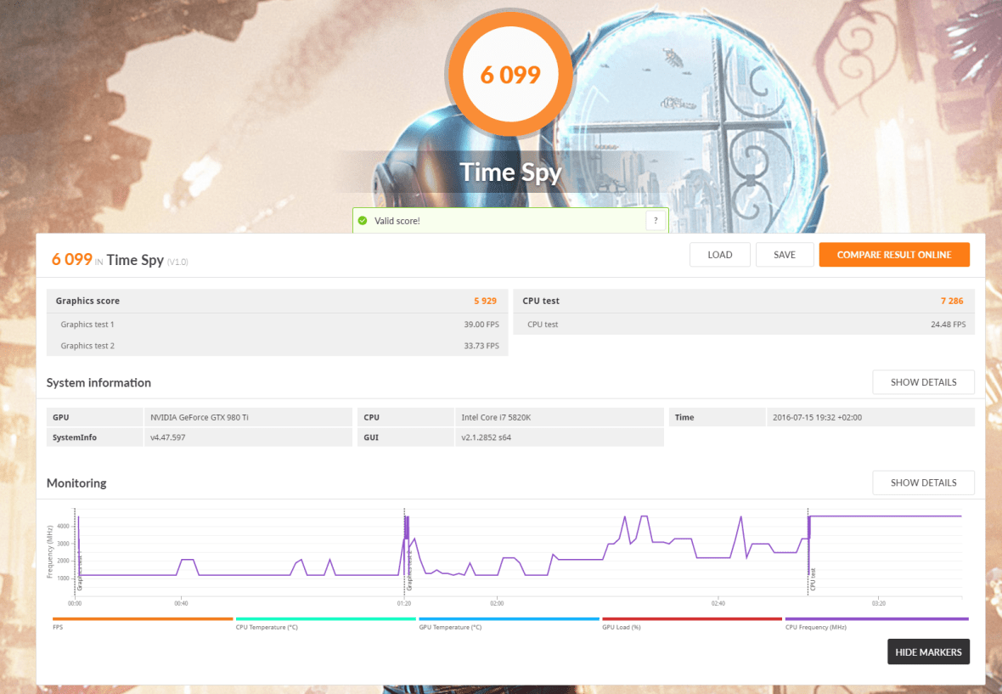The image size is (1002, 694).
Task: Save the Time Spy benchmark result
Action: tap(784, 254)
